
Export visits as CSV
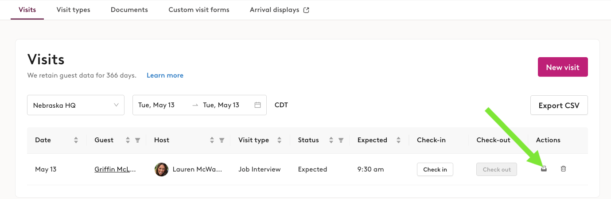559,105
